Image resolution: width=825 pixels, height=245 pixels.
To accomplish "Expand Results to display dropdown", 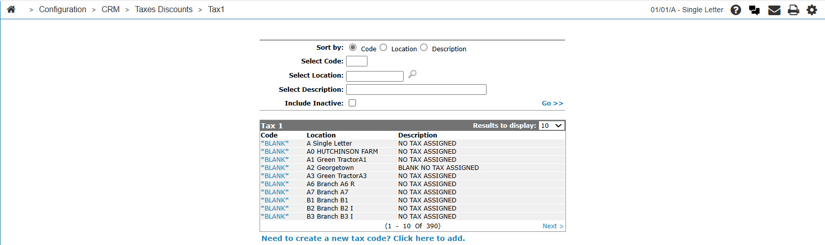I will point(552,125).
